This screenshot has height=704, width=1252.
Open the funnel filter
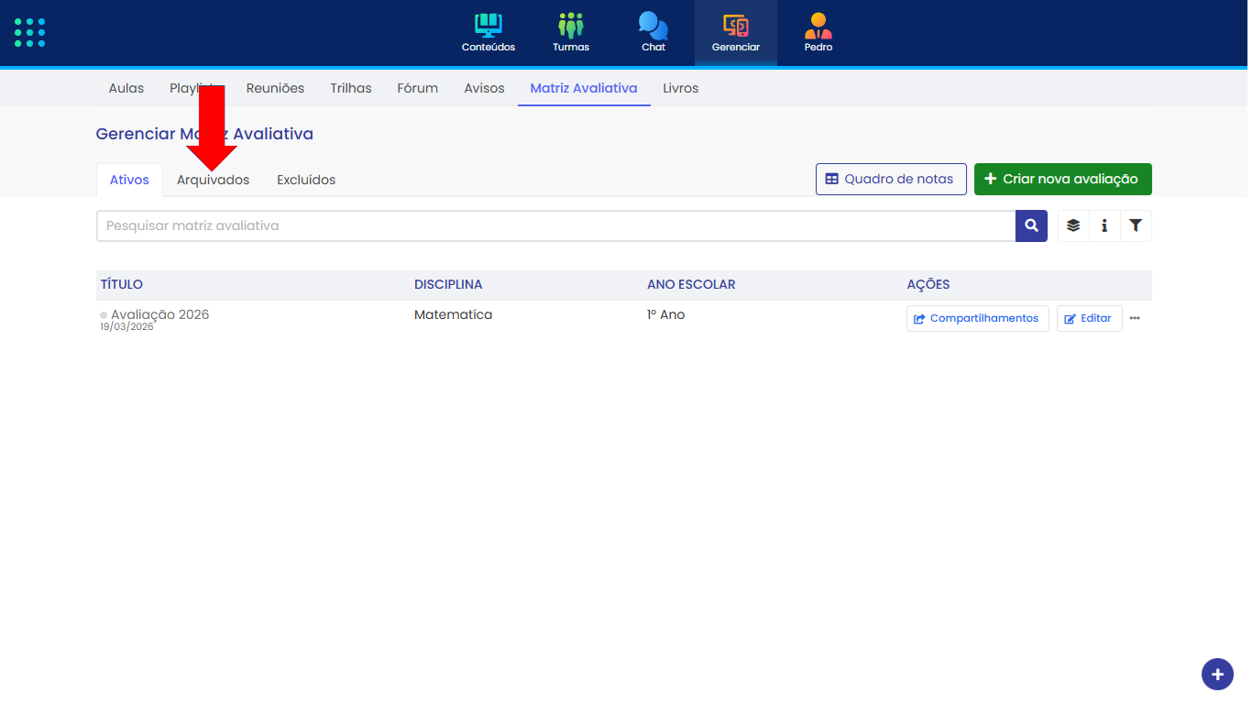pos(1136,225)
